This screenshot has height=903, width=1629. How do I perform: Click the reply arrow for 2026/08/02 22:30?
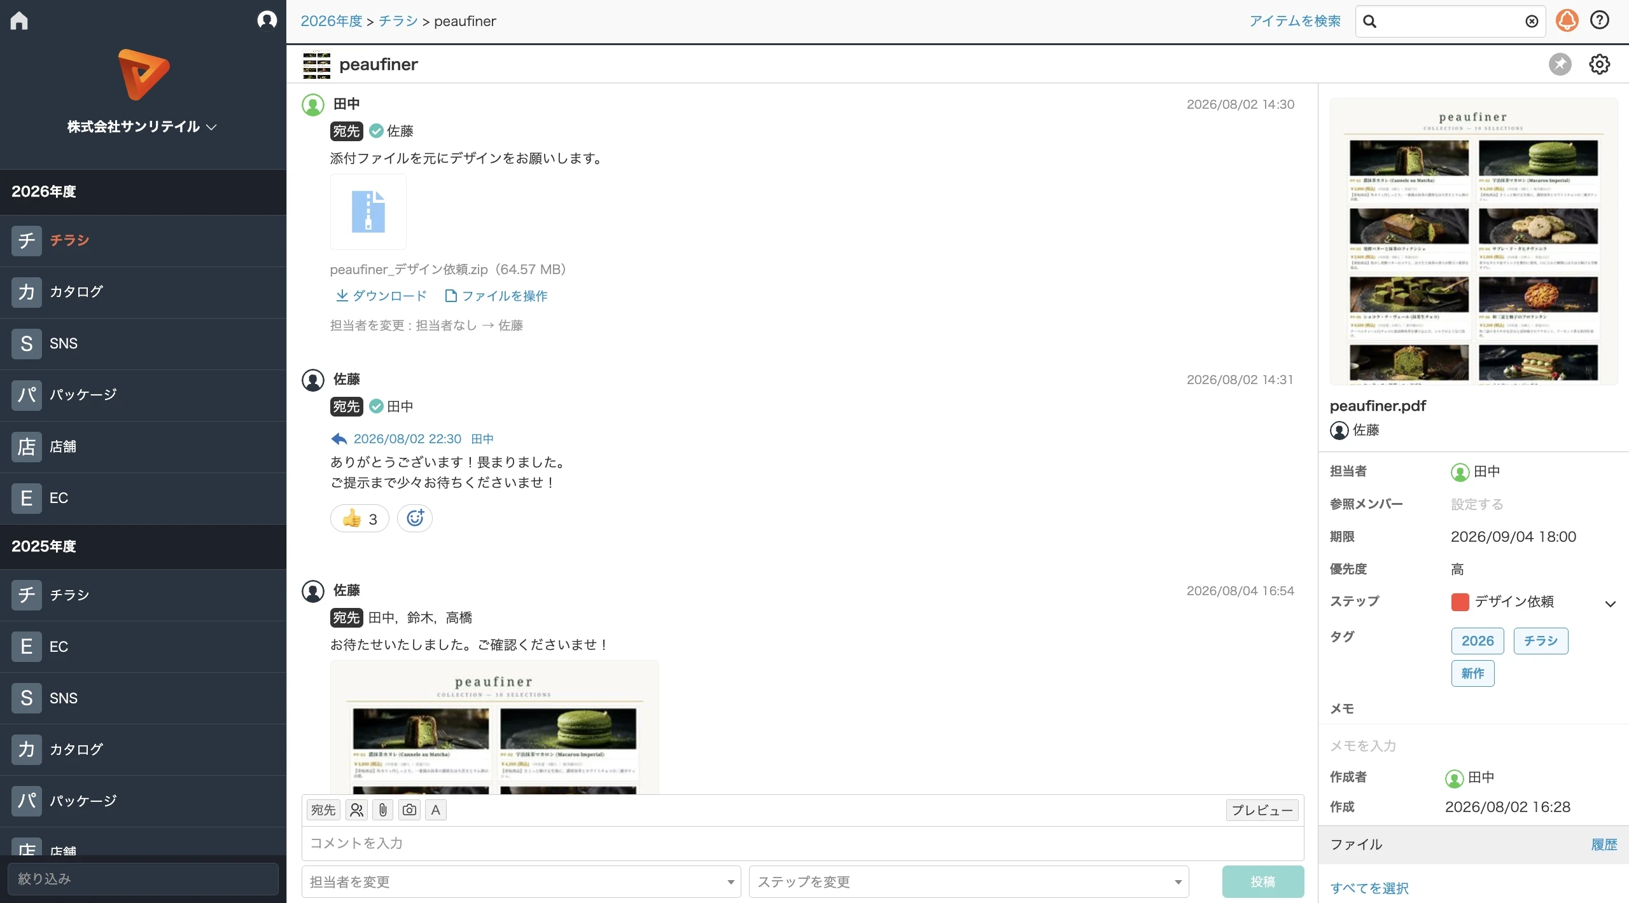click(339, 439)
